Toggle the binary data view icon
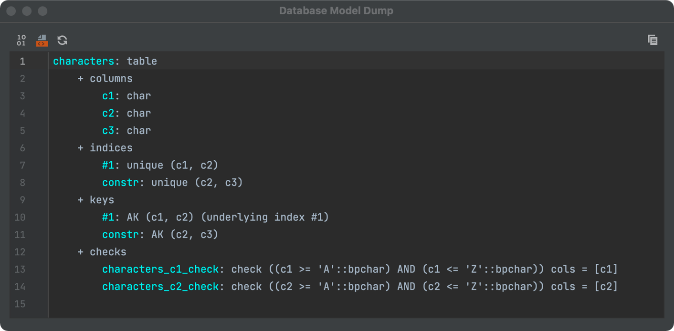 pyautogui.click(x=21, y=41)
